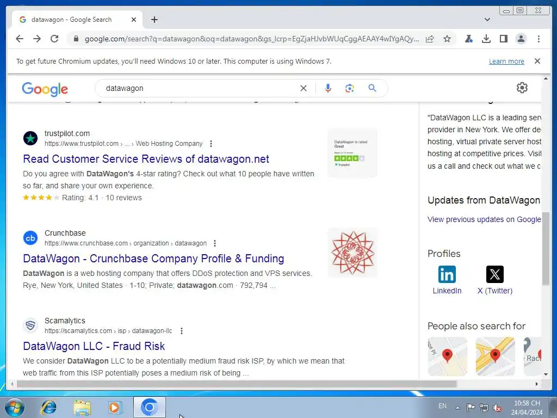Open Crunchbase Company Profile result
The image size is (557, 418).
(153, 259)
